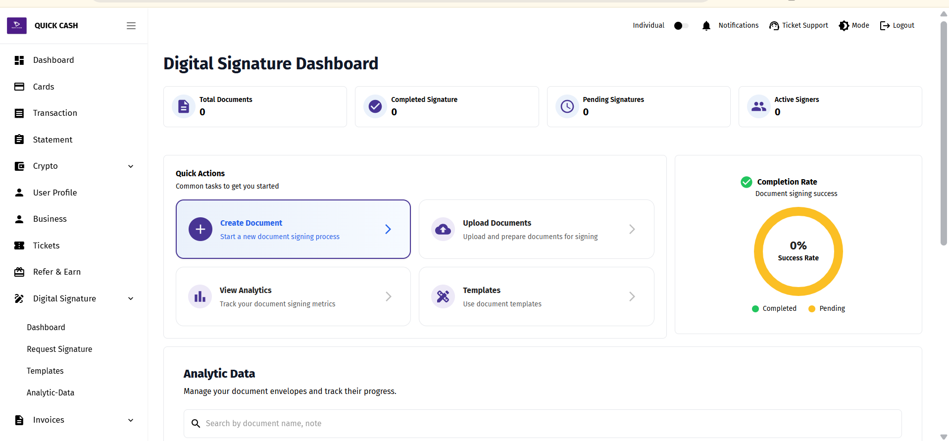Image resolution: width=949 pixels, height=441 pixels.
Task: Click the Notifications bell icon
Action: tap(706, 26)
